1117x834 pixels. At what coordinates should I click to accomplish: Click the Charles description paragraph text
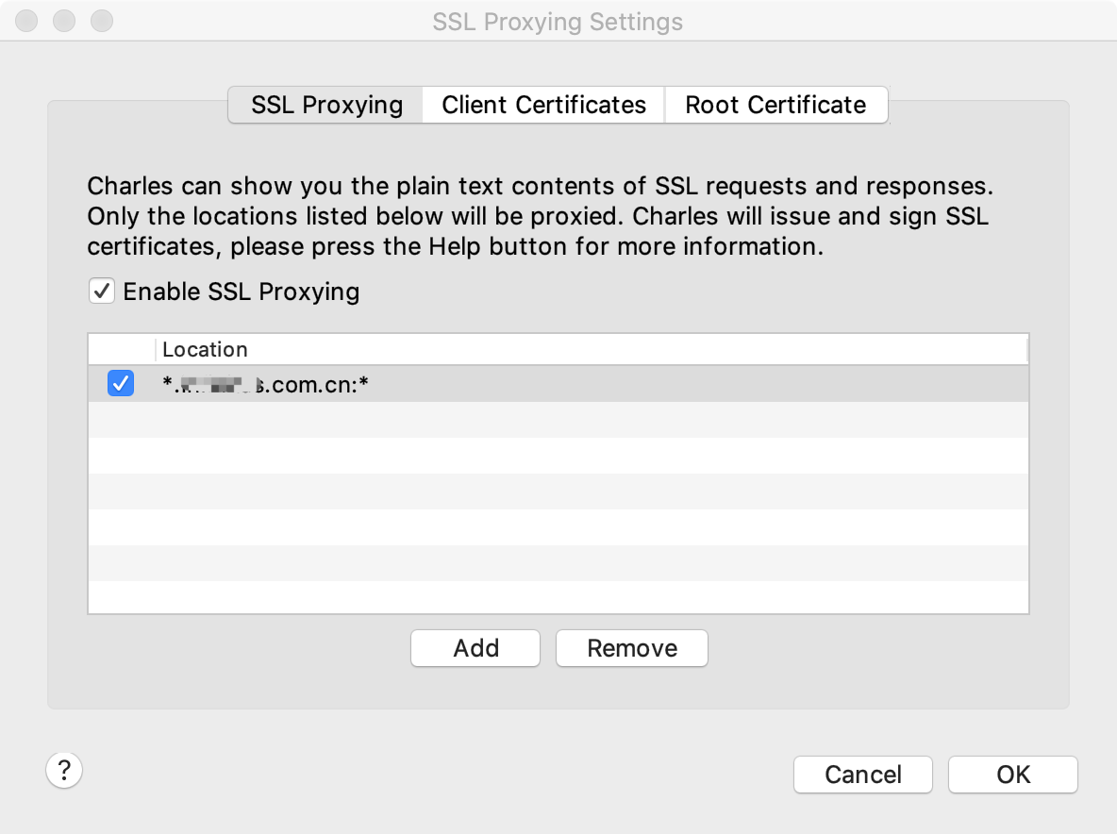point(539,216)
